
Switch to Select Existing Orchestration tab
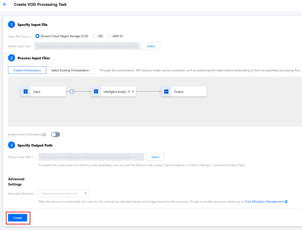[x=70, y=70]
